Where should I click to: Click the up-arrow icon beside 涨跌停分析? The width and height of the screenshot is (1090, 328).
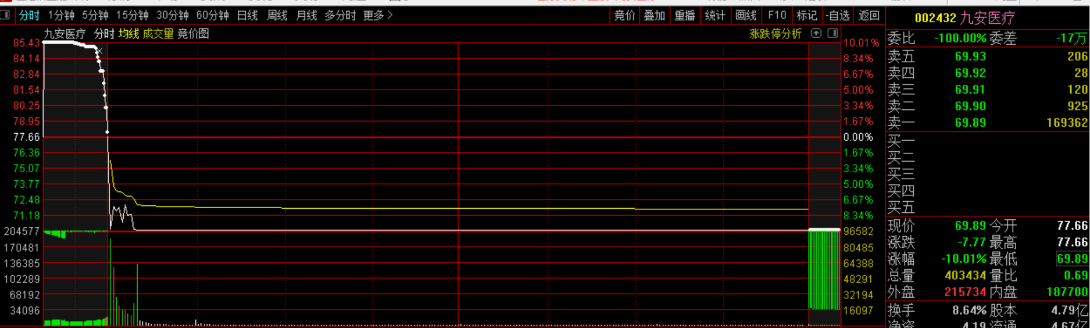tap(816, 33)
